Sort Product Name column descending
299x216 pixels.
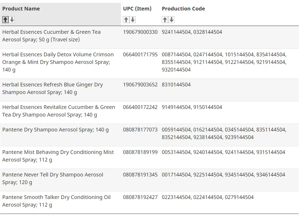[x=12, y=20]
